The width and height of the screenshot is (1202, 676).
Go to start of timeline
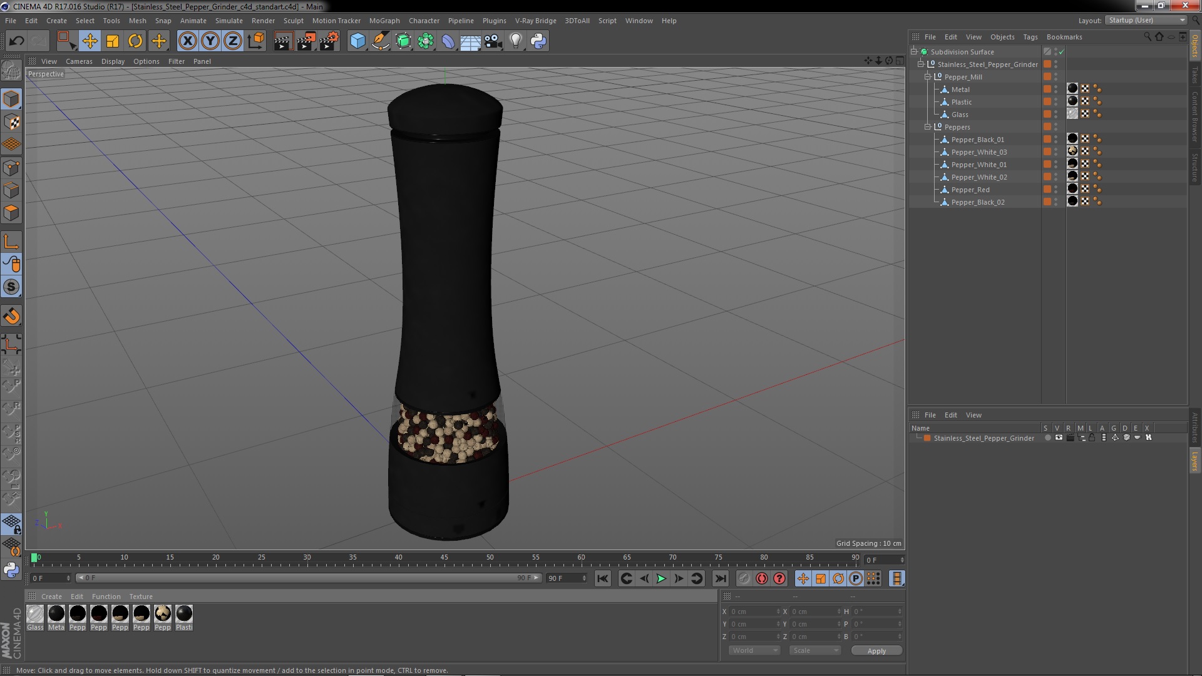coord(602,579)
